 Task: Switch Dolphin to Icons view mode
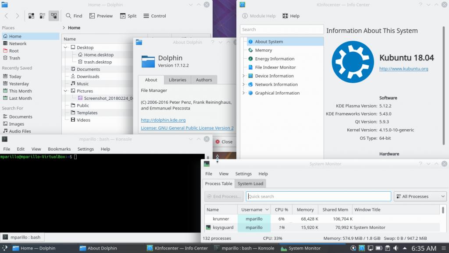coord(32,16)
